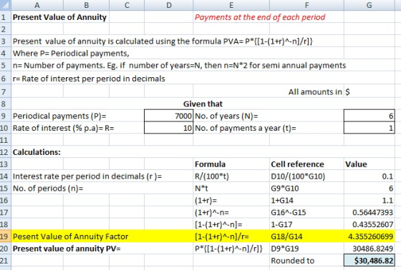Click 'Interest rate per period in decimals (r )=' label
401x270 pixels.
point(87,176)
